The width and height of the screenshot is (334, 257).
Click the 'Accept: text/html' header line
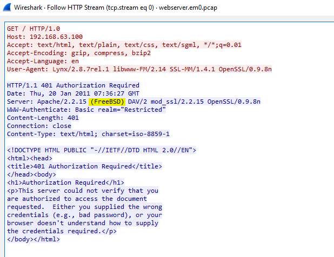124,45
